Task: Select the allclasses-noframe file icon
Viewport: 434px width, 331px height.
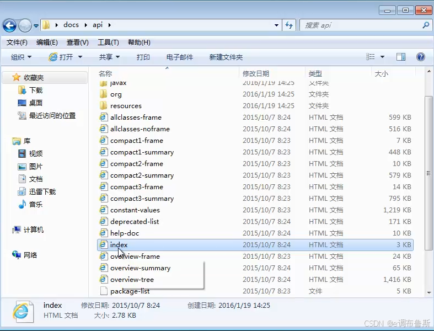Action: click(x=103, y=129)
